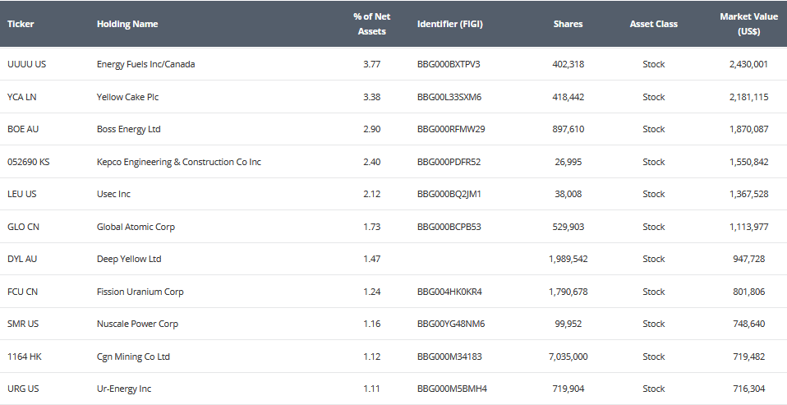Click the YCA LN ticker
The image size is (787, 405).
[21, 97]
